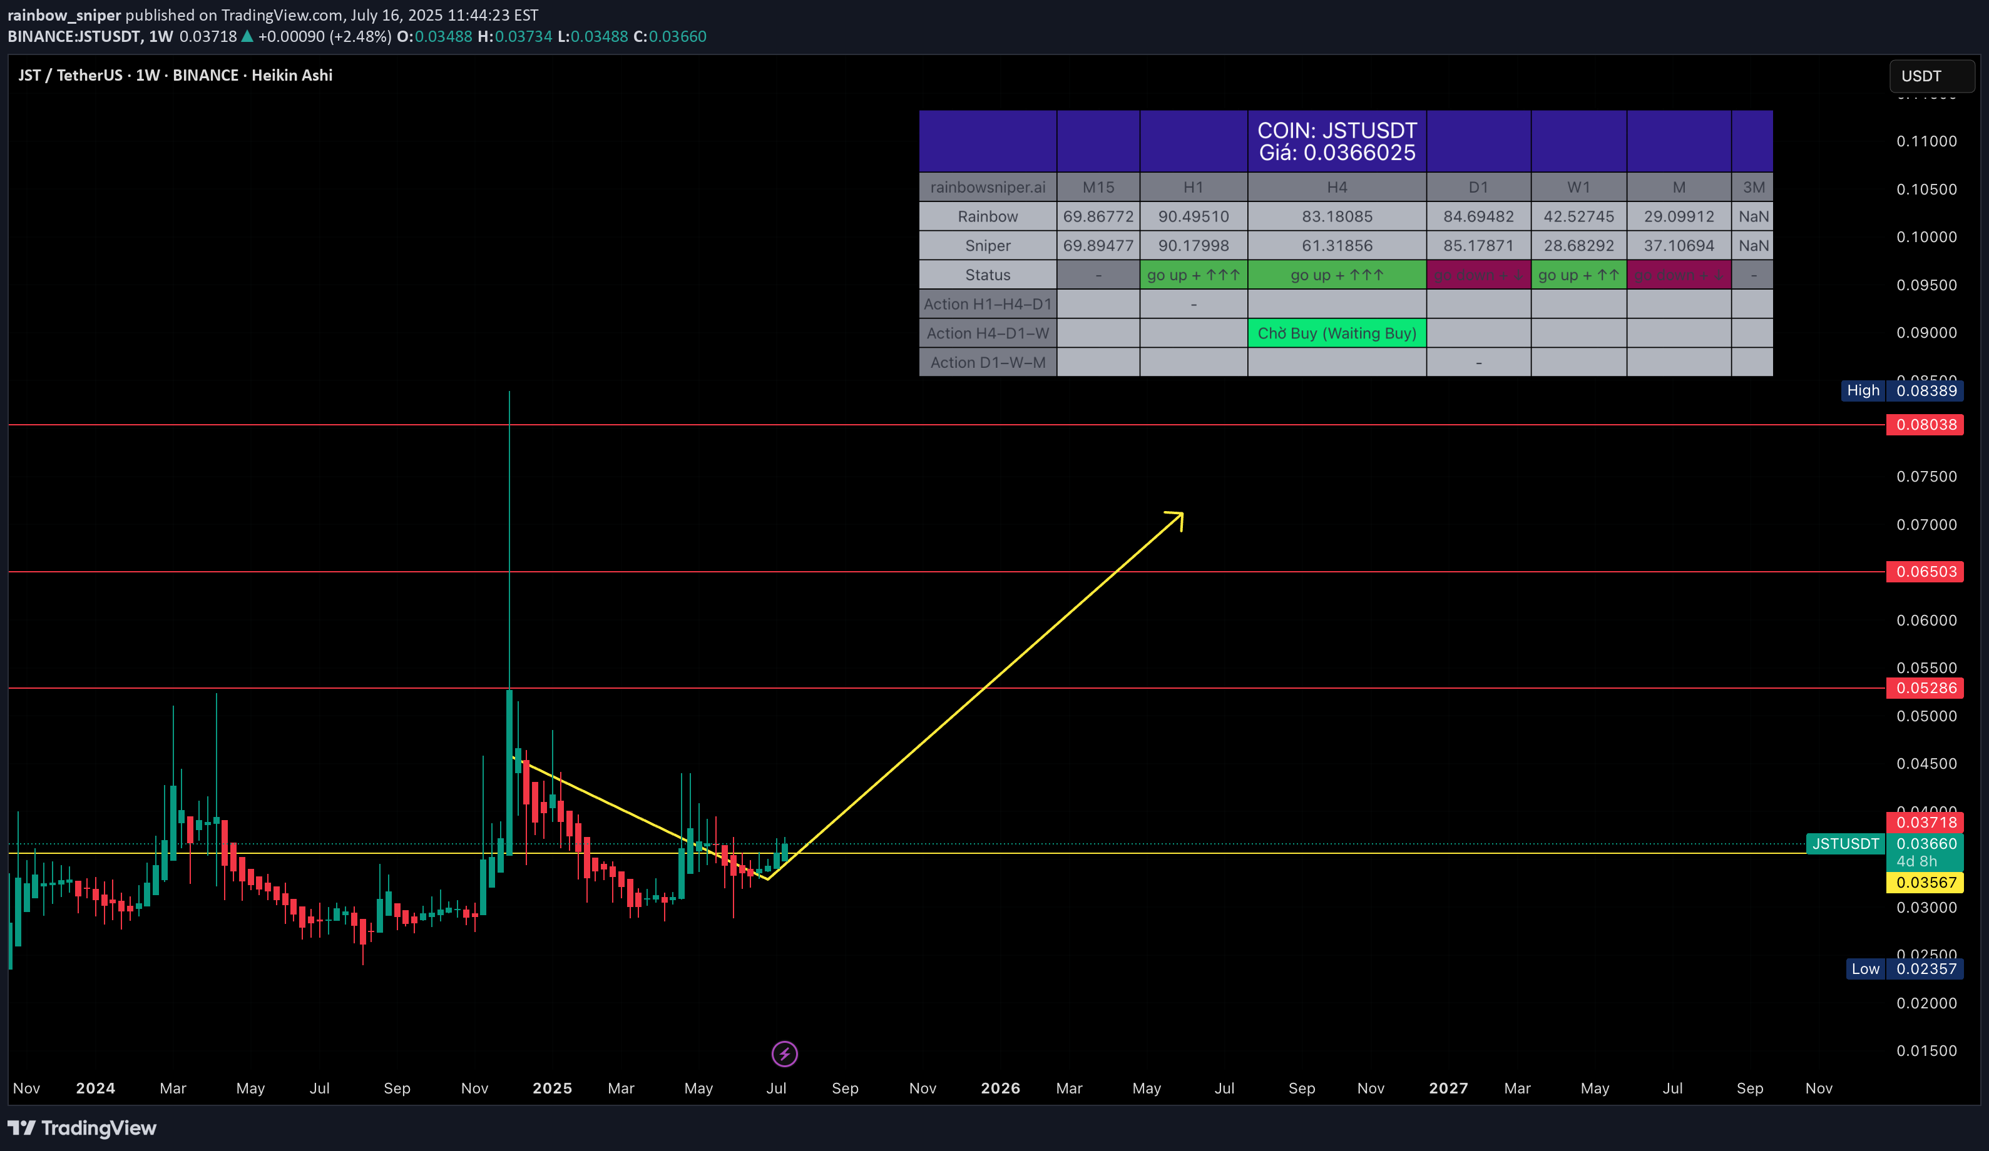The height and width of the screenshot is (1151, 1989).
Task: Click the D1 status 'go down' cell
Action: pyautogui.click(x=1478, y=275)
